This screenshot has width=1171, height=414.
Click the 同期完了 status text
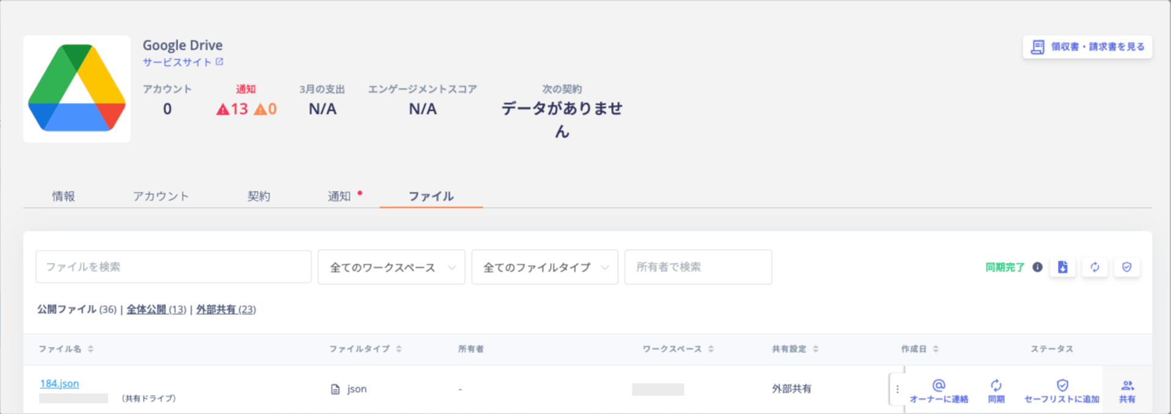pos(1005,267)
